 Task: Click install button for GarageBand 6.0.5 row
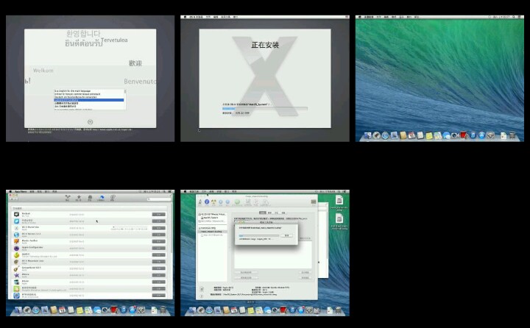tap(158, 268)
